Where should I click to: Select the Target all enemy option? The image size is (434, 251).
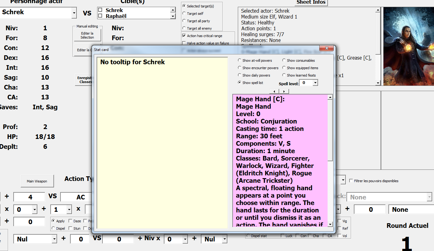pyautogui.click(x=184, y=28)
